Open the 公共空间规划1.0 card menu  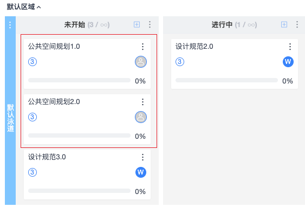pos(142,47)
